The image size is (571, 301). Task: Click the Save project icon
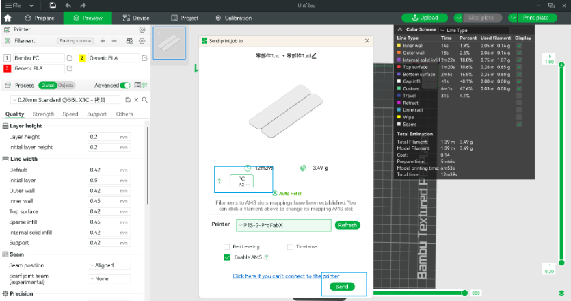point(53,5)
